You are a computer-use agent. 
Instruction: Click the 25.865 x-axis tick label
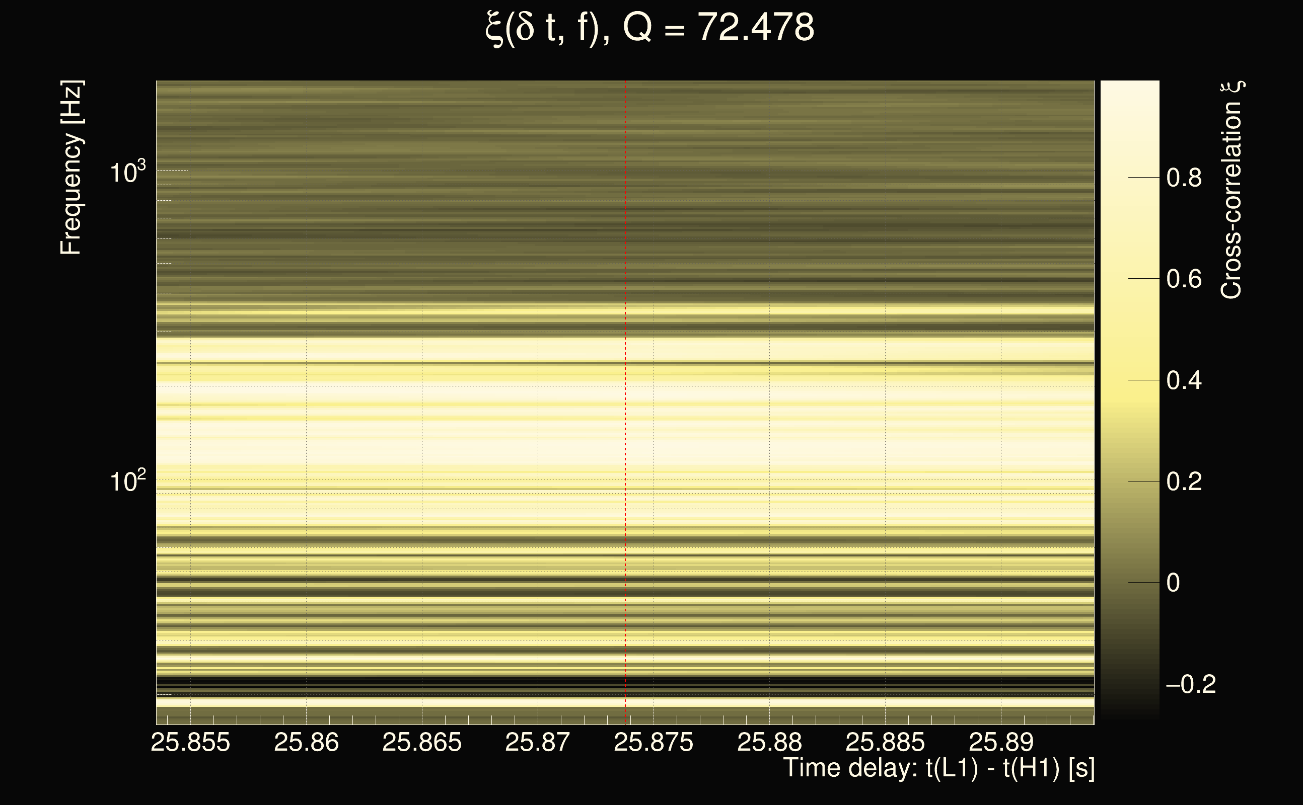(x=422, y=742)
